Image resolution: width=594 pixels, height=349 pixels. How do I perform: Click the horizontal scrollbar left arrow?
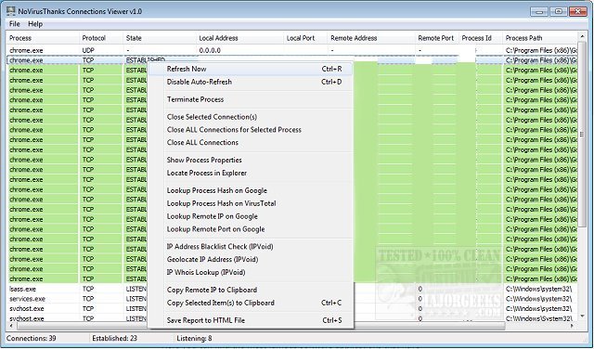(10, 325)
